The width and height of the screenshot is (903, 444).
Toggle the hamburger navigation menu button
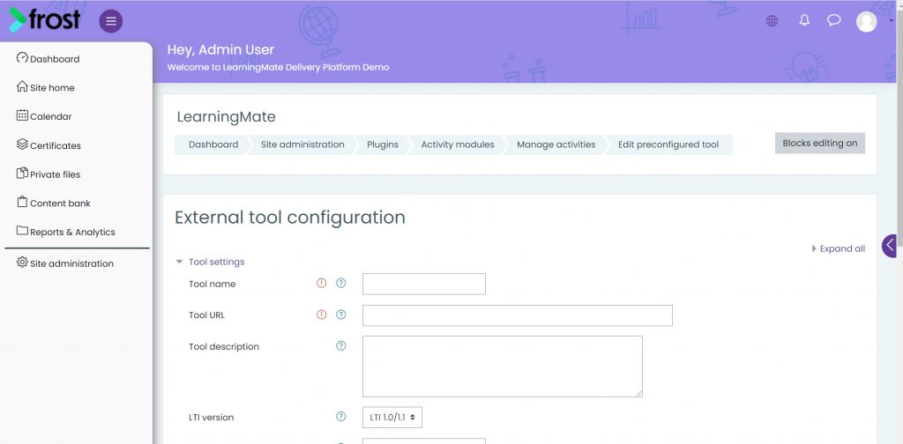(x=110, y=21)
